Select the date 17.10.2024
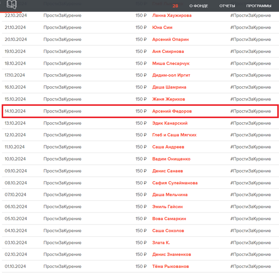This screenshot has height=273, width=279. 15,75
